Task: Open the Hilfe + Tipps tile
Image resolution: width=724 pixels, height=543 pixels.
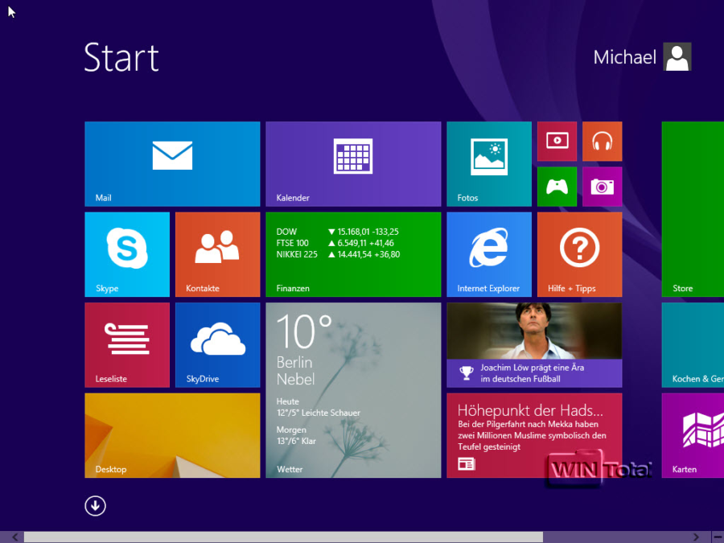Action: (x=579, y=254)
